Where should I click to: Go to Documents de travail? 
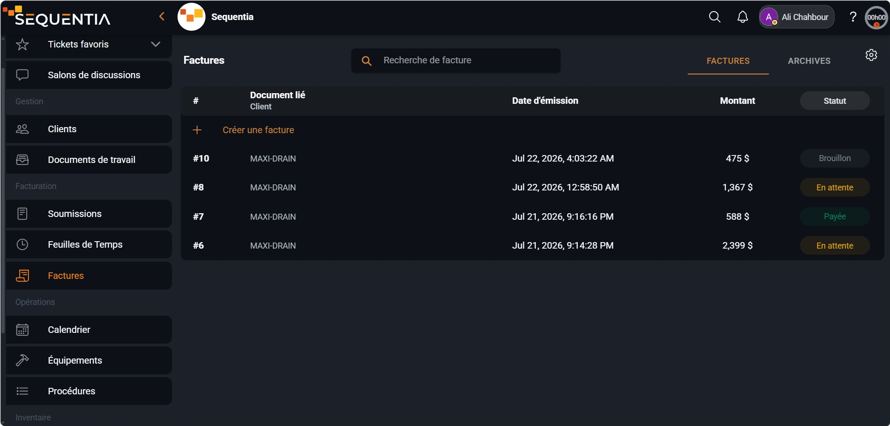coord(89,160)
